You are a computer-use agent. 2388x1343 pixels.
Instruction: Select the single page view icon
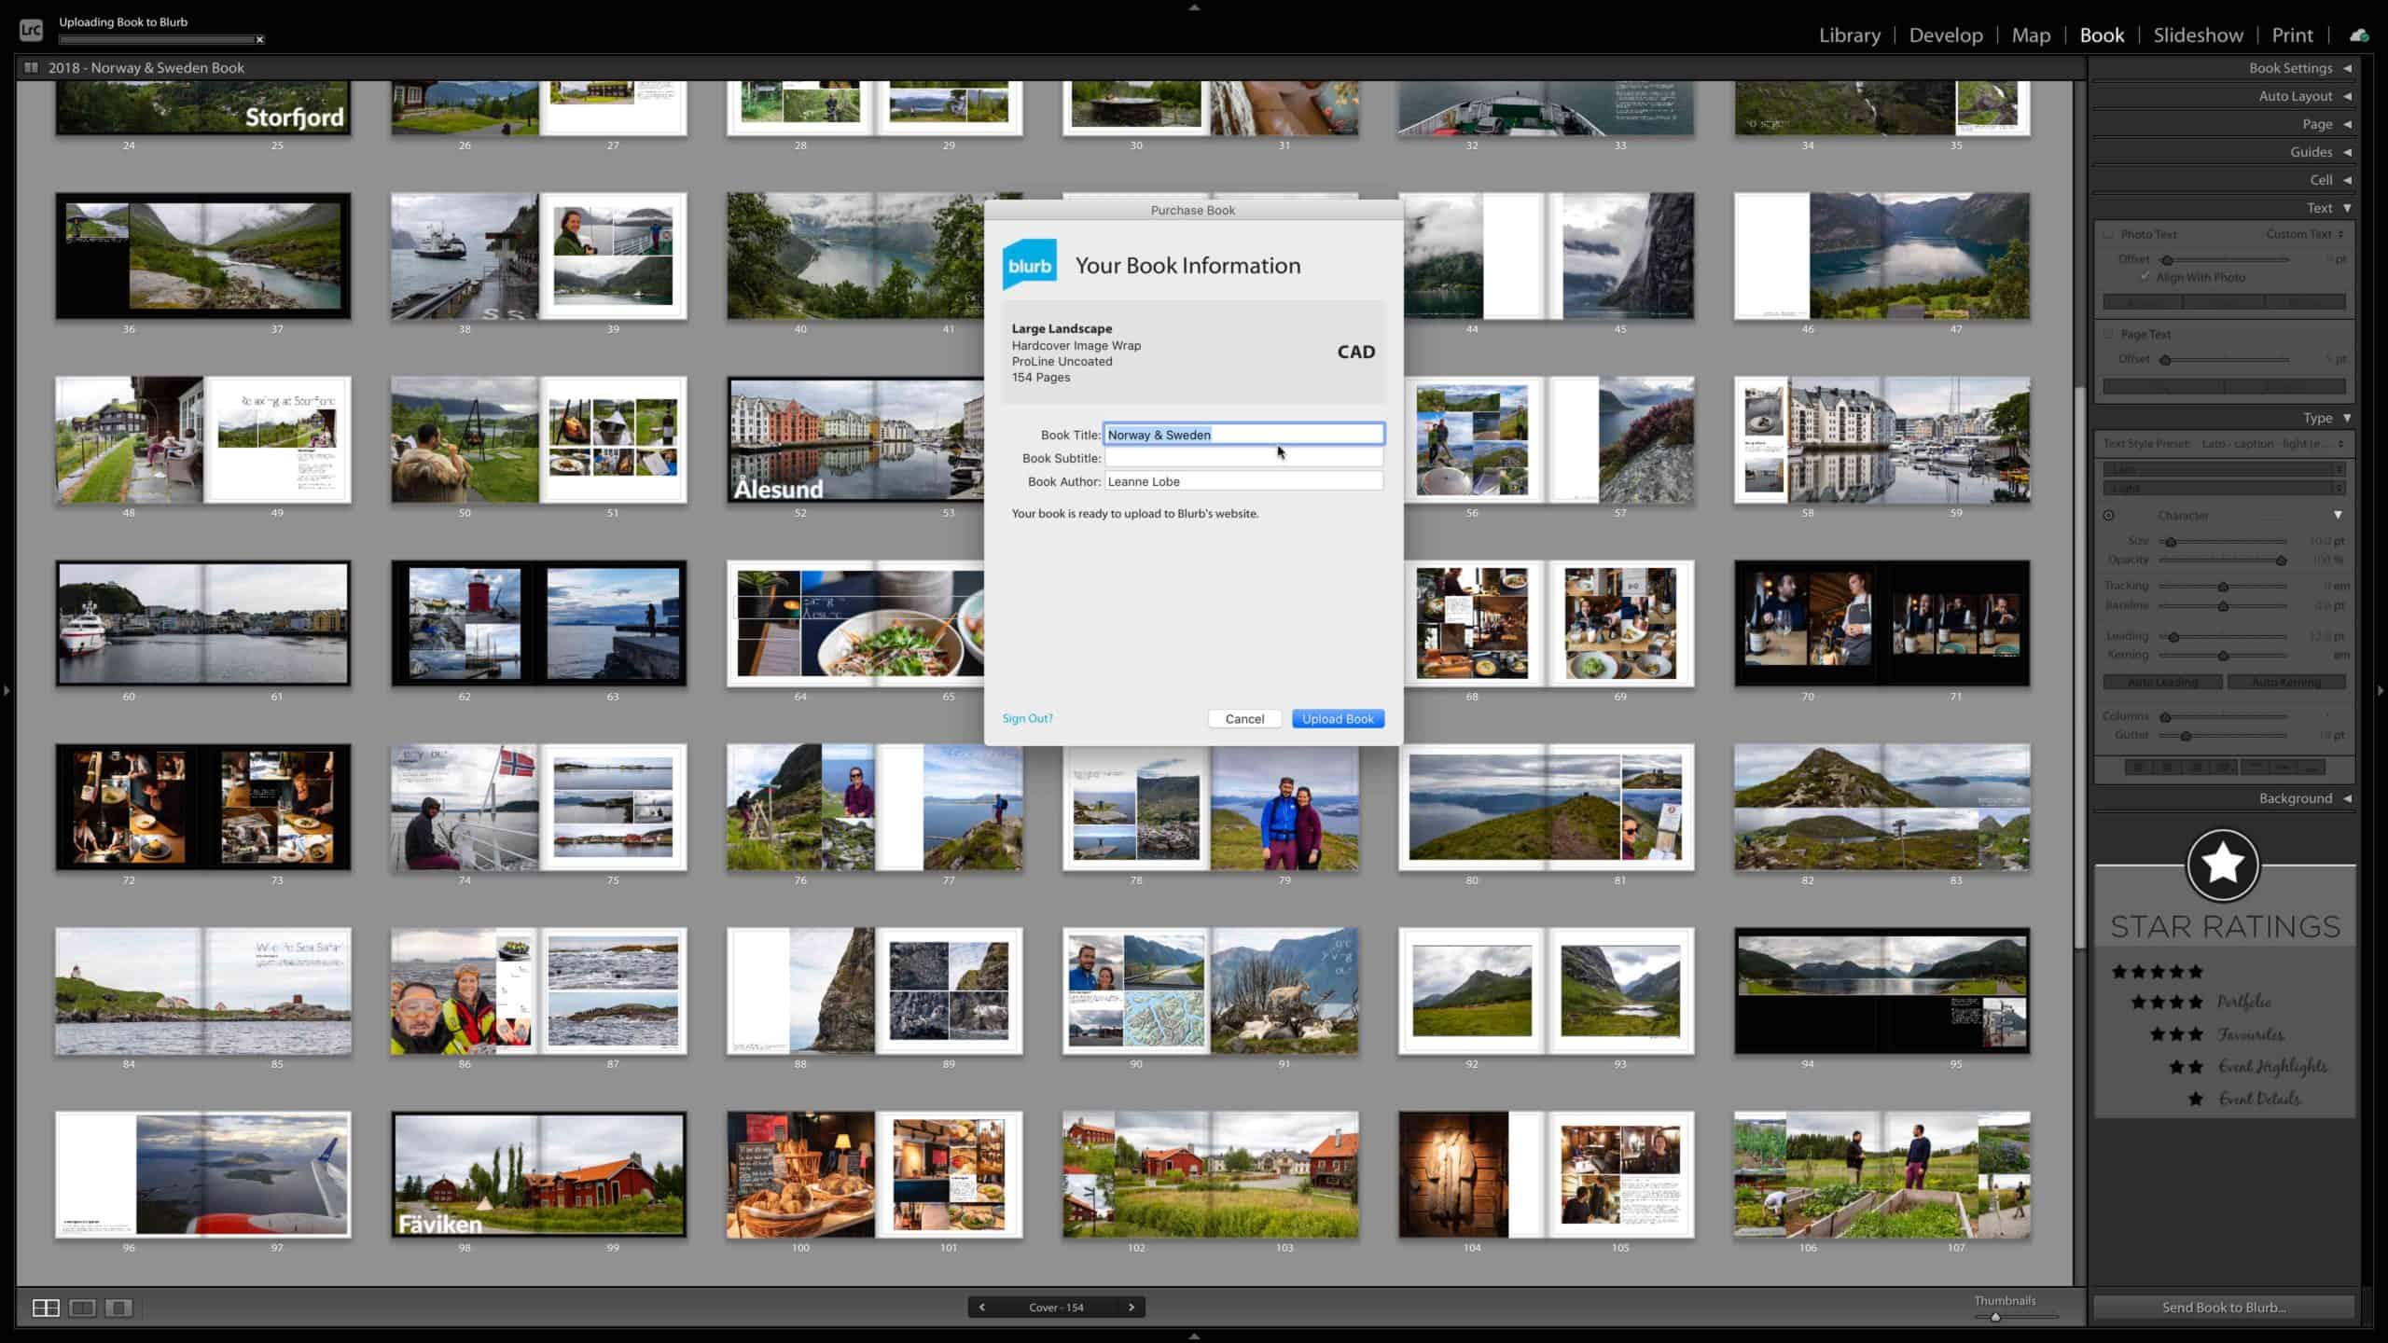tap(118, 1309)
